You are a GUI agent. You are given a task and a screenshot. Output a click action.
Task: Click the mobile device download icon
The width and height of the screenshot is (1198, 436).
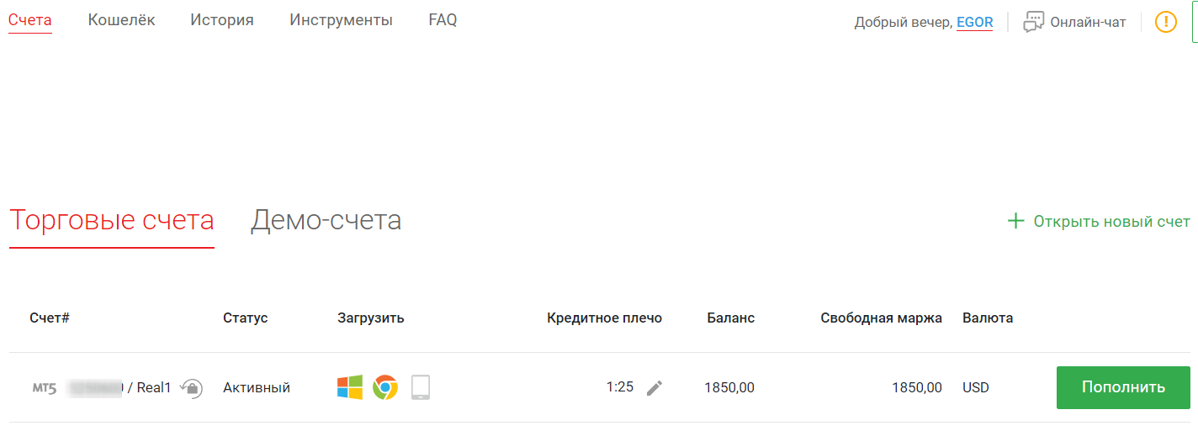pos(421,387)
